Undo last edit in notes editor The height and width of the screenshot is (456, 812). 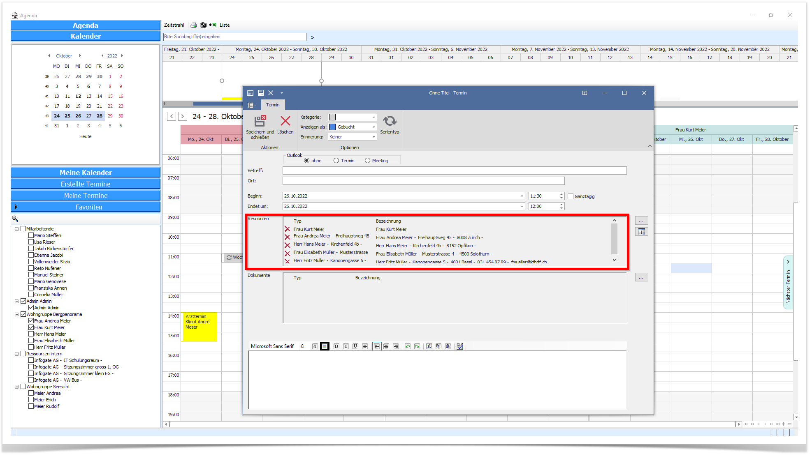(407, 346)
